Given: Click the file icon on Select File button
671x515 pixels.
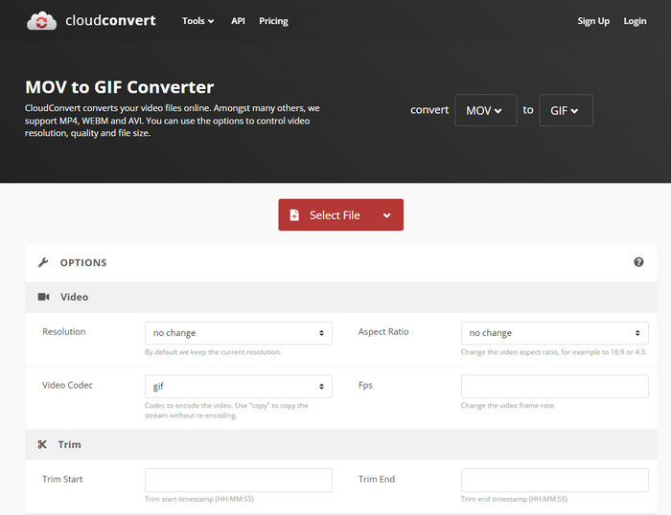Looking at the screenshot, I should 294,215.
